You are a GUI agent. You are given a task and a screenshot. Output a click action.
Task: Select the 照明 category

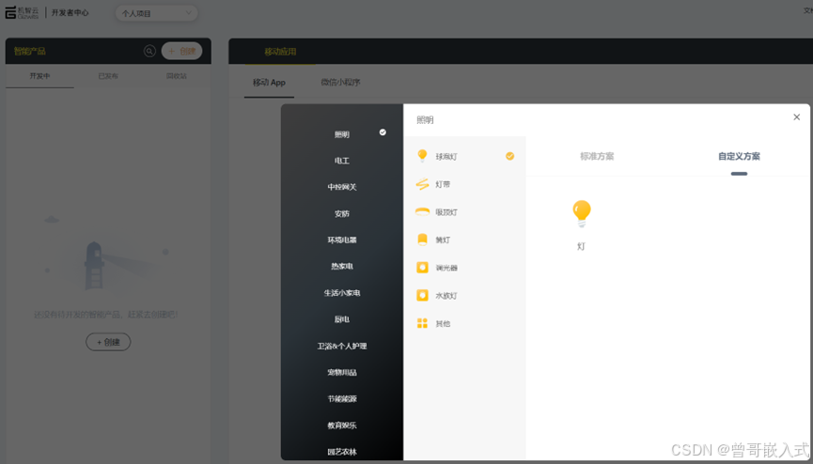tap(342, 134)
